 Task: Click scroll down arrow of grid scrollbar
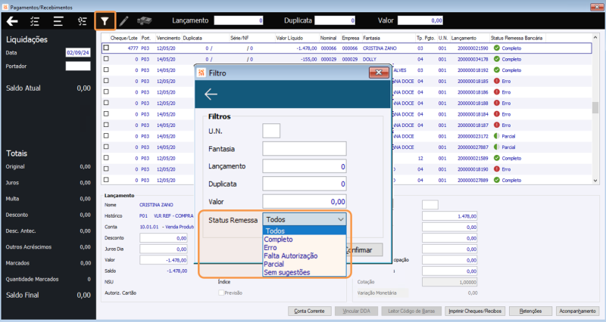[595, 180]
